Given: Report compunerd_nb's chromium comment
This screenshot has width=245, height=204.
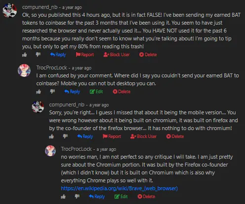Looking at the screenshot, I should click(x=112, y=136).
